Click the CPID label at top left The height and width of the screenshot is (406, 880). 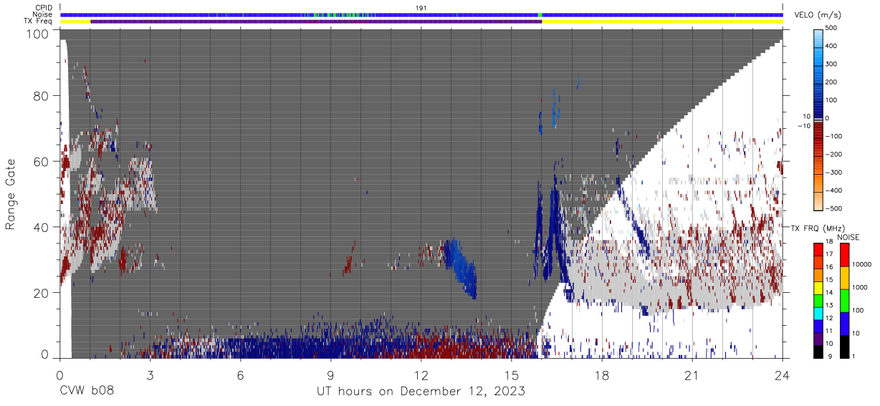(x=45, y=8)
